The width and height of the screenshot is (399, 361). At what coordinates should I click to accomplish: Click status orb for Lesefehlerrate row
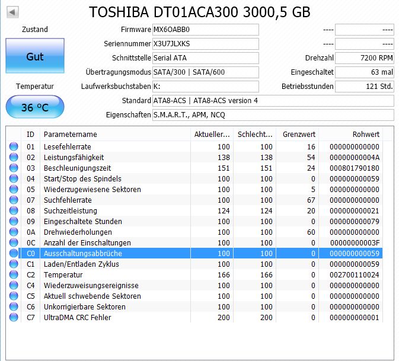tap(14, 146)
